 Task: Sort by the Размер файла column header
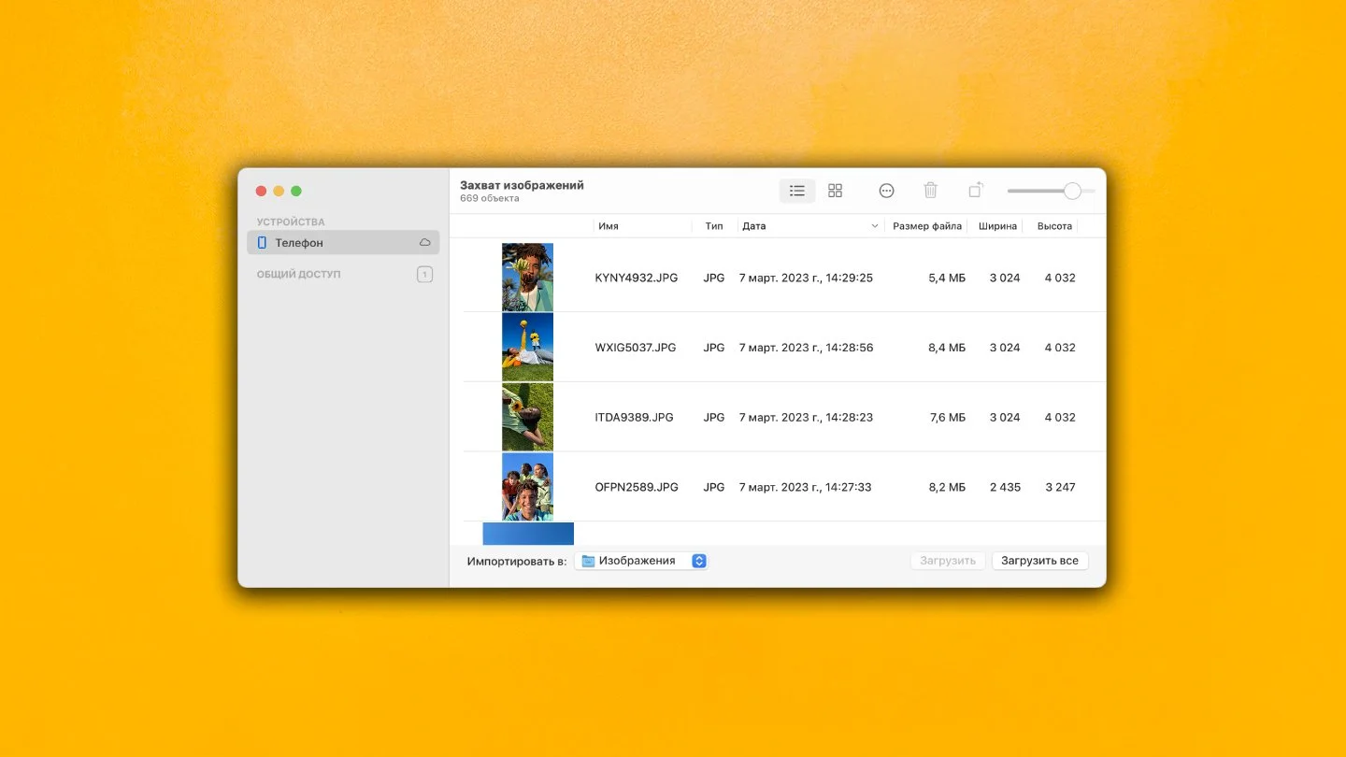point(927,226)
